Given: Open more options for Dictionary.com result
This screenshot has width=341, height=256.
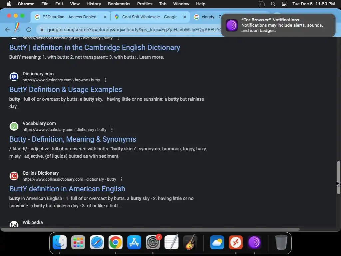Looking at the screenshot, I should pyautogui.click(x=106, y=80).
